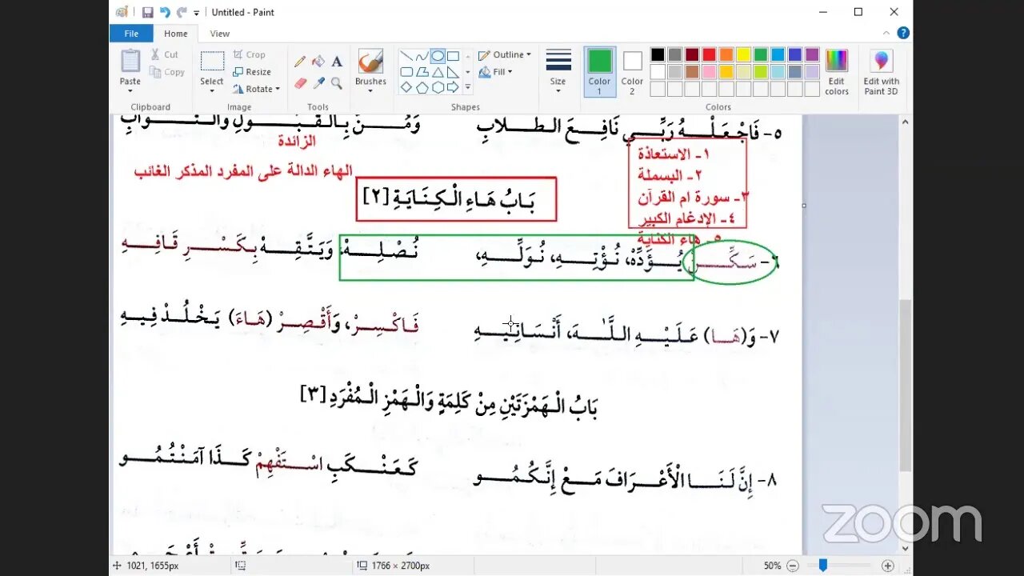Select the Magnifier tool

[337, 83]
